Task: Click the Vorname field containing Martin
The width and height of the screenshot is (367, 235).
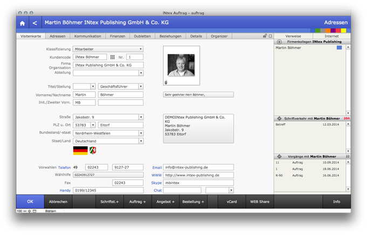Action: (x=84, y=95)
